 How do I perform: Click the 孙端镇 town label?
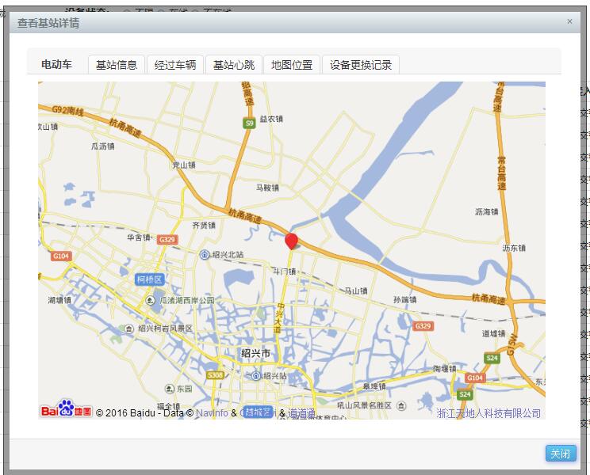pos(405,299)
